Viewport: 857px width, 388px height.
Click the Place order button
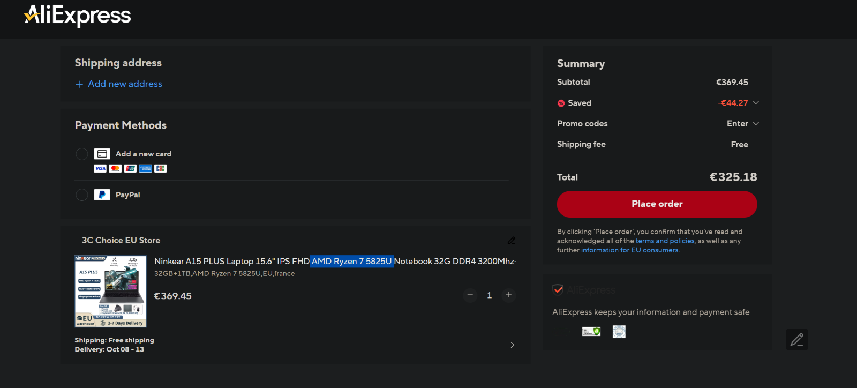coord(657,204)
